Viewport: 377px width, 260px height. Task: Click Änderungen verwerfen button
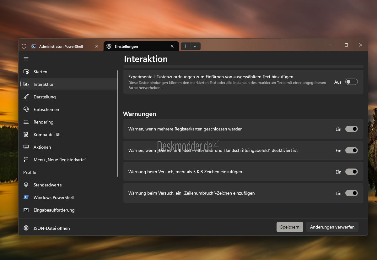[x=332, y=227]
